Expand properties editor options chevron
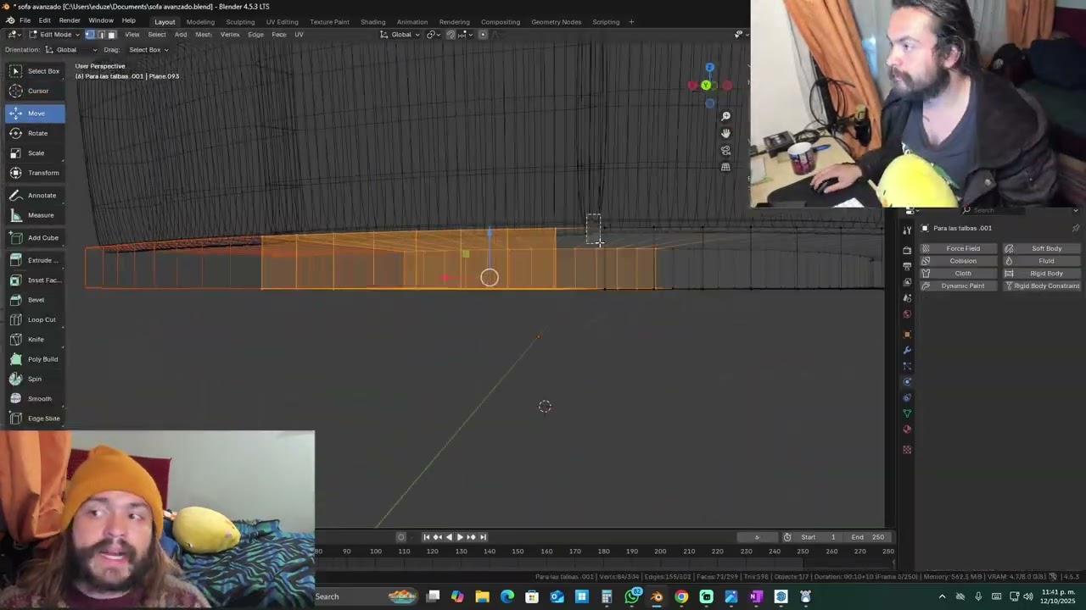The width and height of the screenshot is (1086, 610). [1076, 210]
